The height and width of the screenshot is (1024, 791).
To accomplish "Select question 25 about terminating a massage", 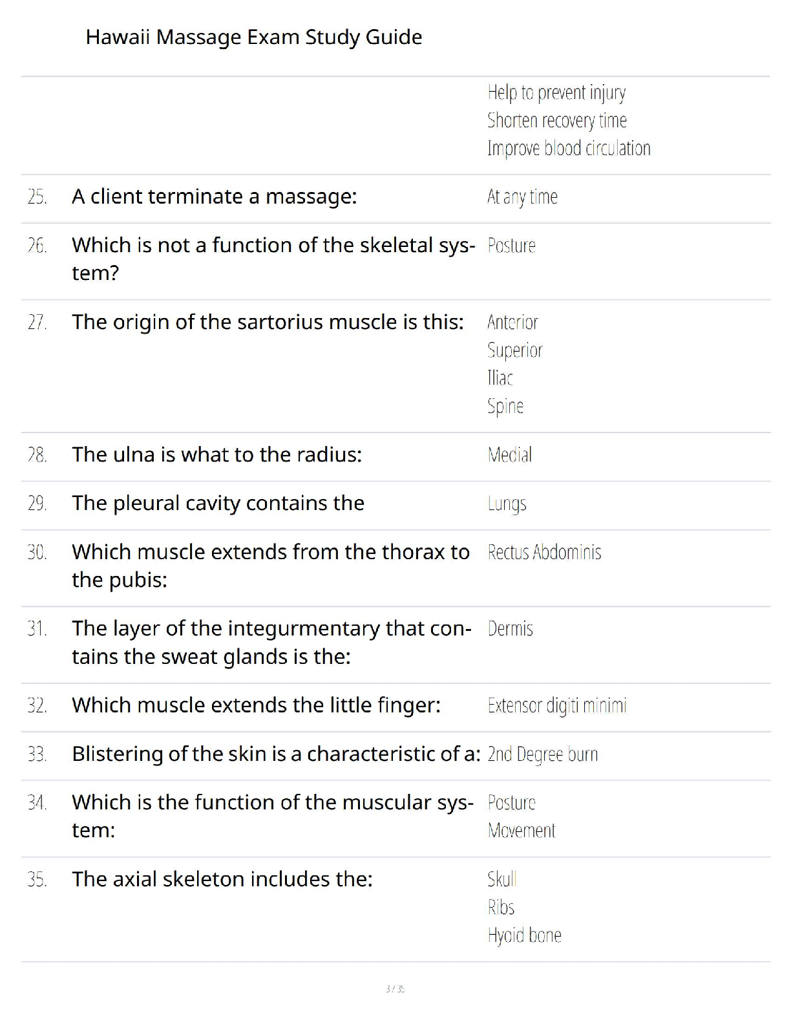I will tap(214, 197).
